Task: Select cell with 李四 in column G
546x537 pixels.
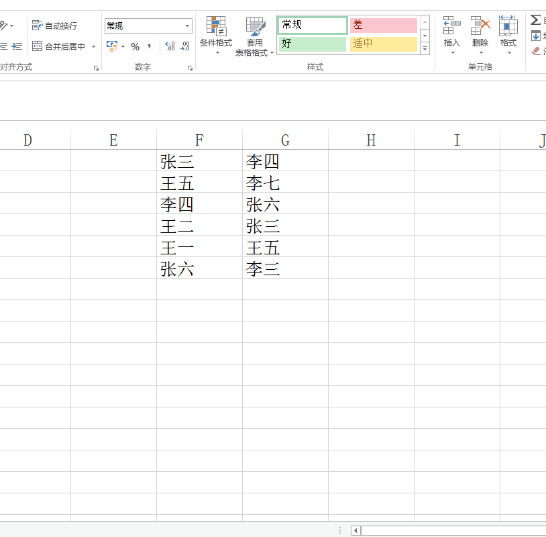Action: tap(285, 160)
